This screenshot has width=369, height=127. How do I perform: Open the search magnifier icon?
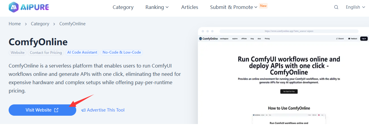336,7
